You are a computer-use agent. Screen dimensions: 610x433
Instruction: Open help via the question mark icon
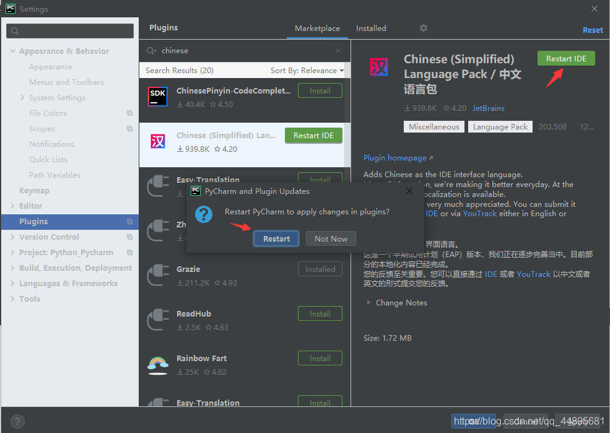point(17,421)
